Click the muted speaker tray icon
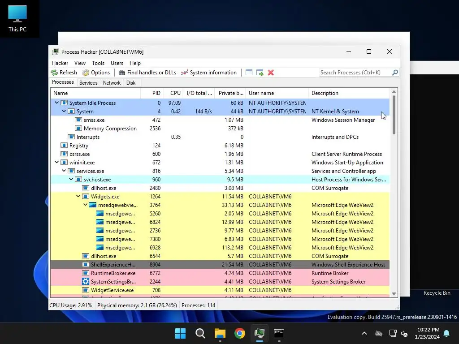 pos(405,333)
